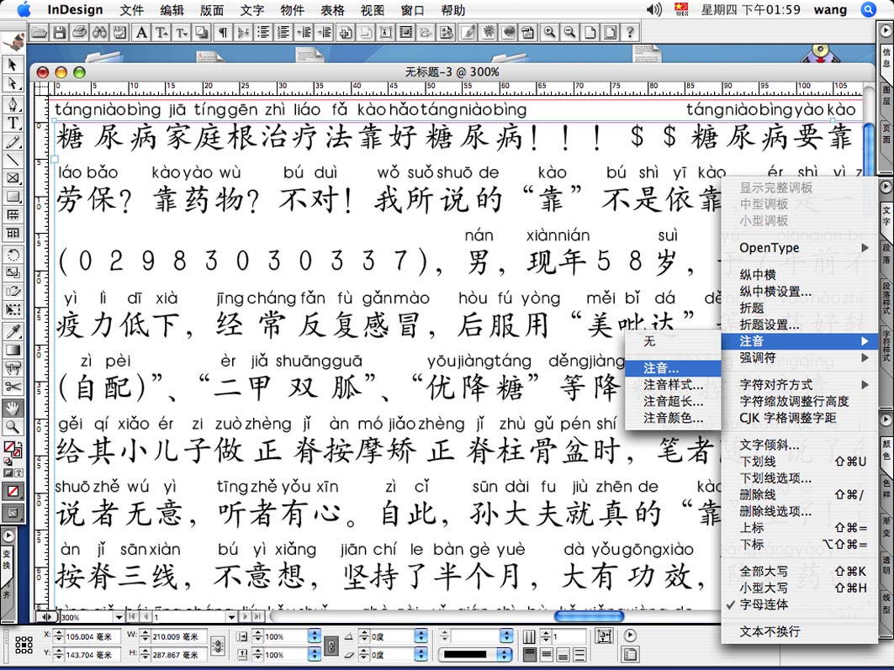This screenshot has width=894, height=670.
Task: Activate the Hand tool
Action: 13,409
